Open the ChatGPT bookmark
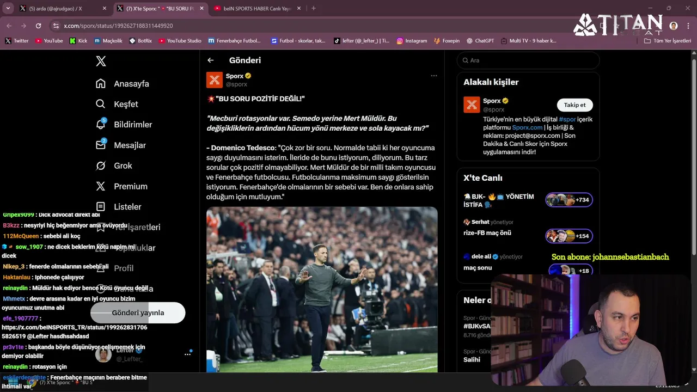 [x=480, y=41]
